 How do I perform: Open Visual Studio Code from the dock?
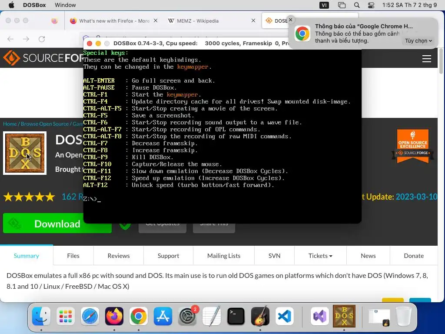(284, 316)
